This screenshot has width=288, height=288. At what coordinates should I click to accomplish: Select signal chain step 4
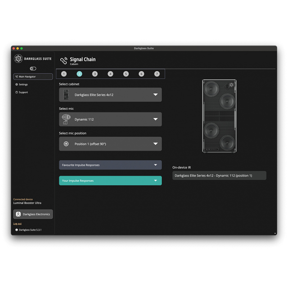[x=110, y=74]
